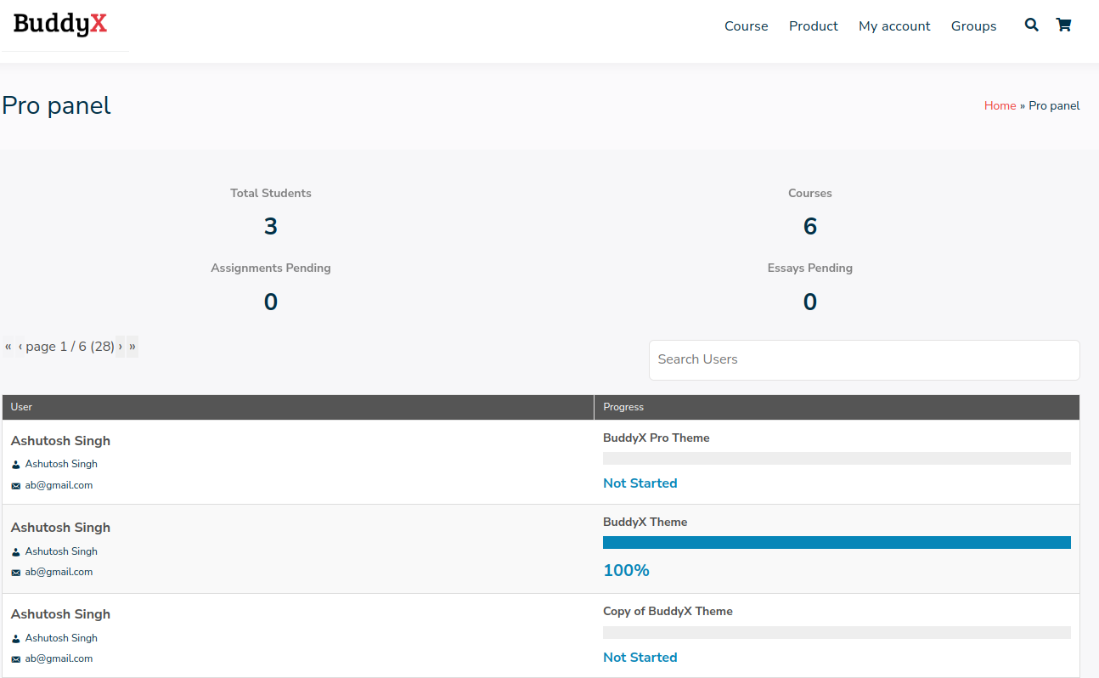1099x678 pixels.
Task: Click the envelope icon in the second user row
Action: (x=14, y=572)
